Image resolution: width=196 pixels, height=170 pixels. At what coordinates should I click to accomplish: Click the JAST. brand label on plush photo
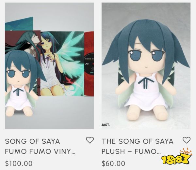106,125
